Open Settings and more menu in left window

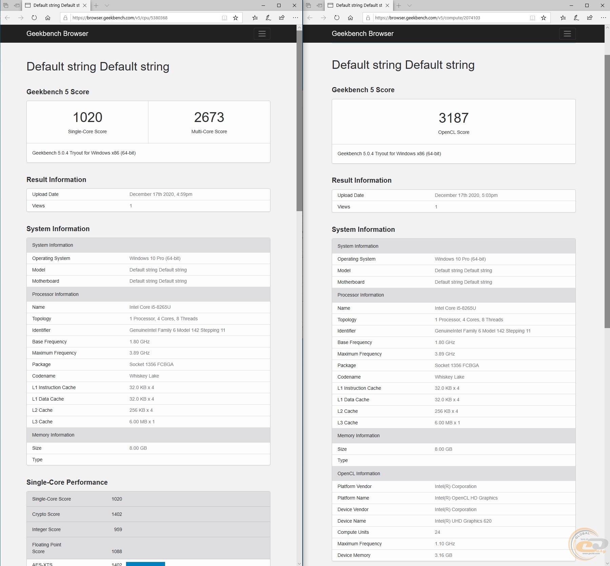(x=296, y=18)
